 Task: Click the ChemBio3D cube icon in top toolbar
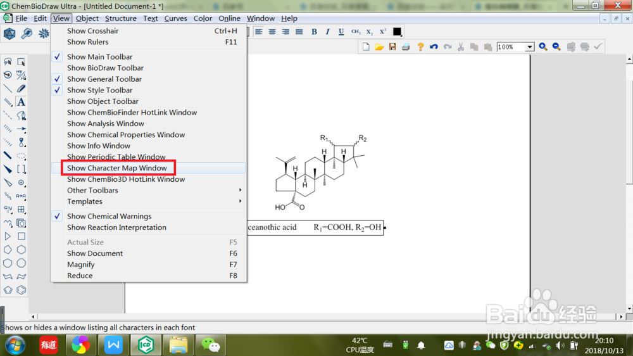pos(9,34)
